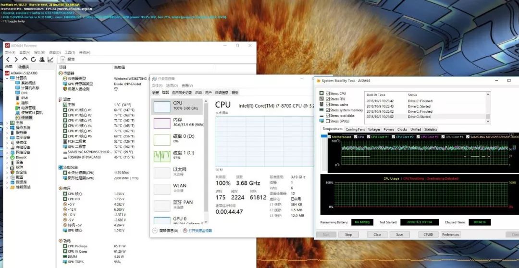Refresh AIDA64 sensor readings
This screenshot has width=519, height=268.
point(33,60)
